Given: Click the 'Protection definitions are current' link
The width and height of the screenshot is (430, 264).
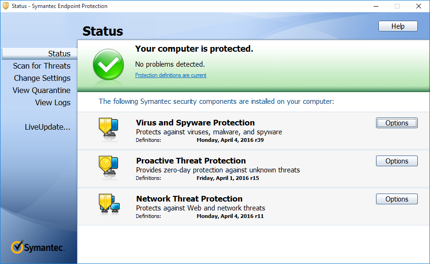Looking at the screenshot, I should click(x=170, y=75).
